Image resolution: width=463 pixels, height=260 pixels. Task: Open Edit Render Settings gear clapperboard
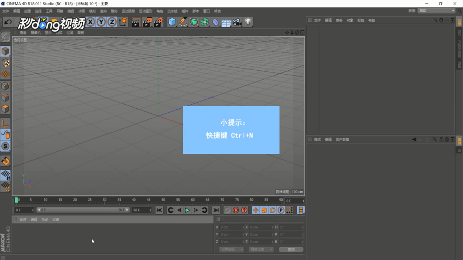(158, 22)
